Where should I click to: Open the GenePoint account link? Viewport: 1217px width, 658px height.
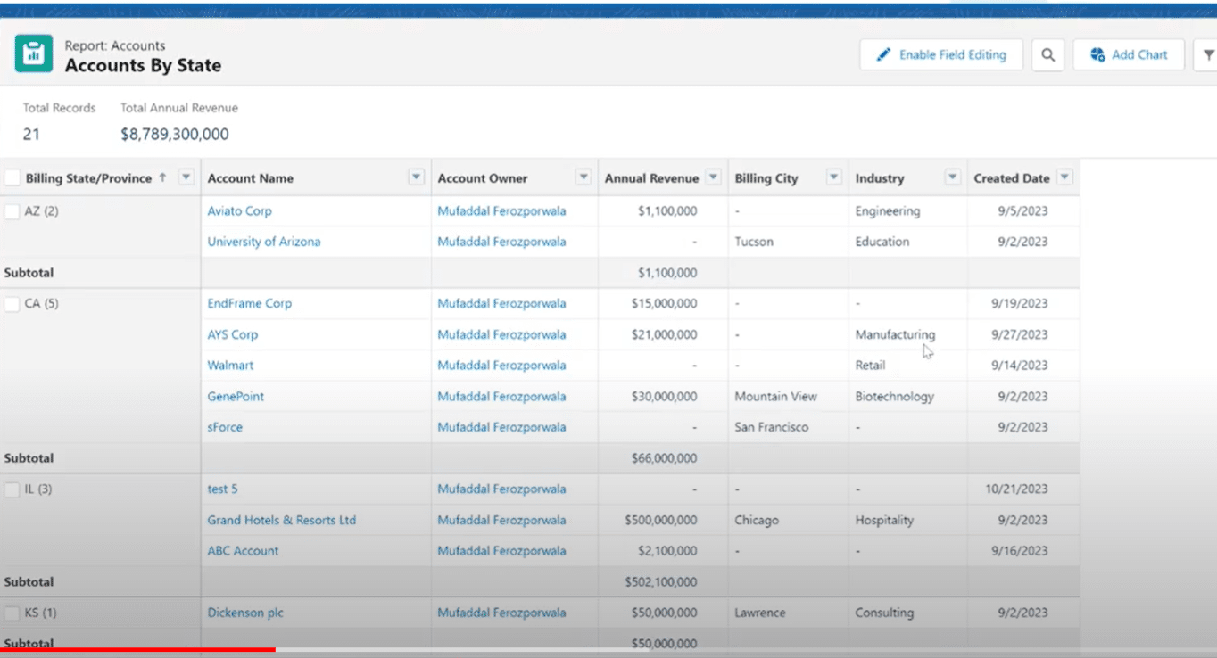point(236,396)
